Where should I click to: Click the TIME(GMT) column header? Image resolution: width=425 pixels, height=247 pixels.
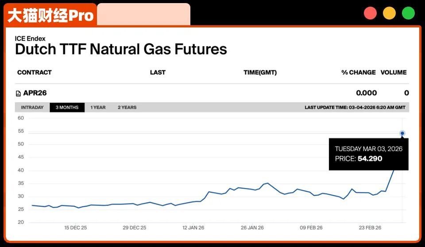tap(260, 72)
